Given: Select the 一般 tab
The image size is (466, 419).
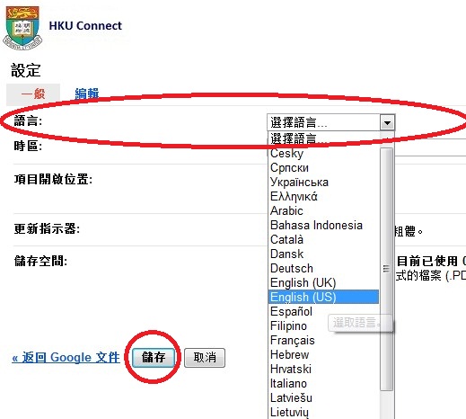Looking at the screenshot, I should pos(33,94).
